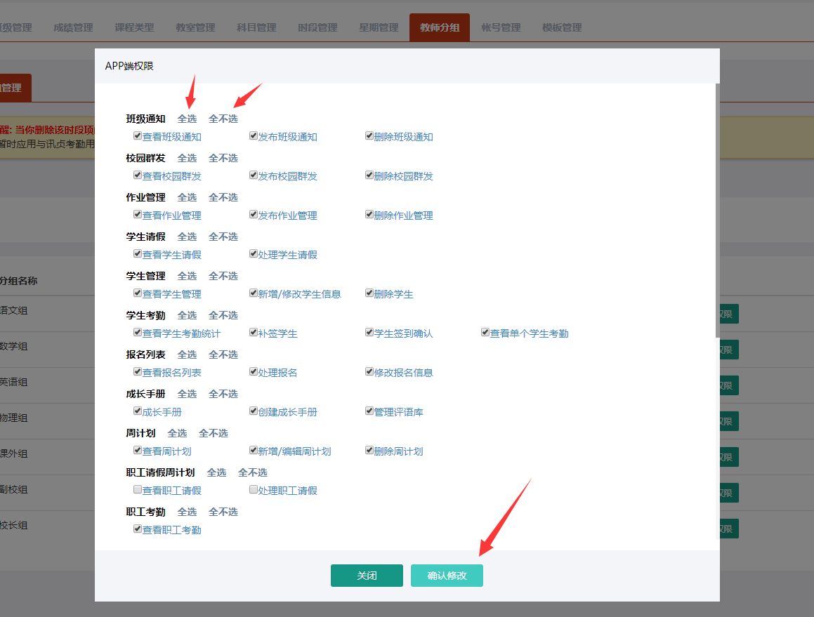The image size is (814, 617).
Task: Switch to the 帐号管理 tab
Action: point(501,27)
